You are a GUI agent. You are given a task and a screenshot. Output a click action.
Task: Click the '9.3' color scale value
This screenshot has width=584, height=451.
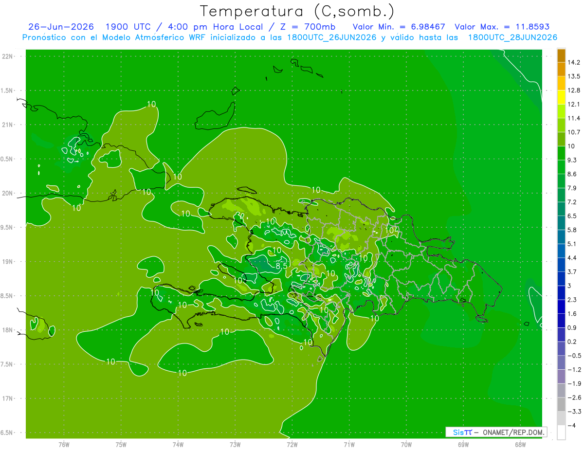572,160
